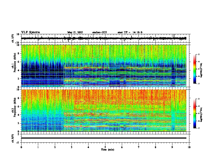Viewport: 213px width, 165px height.
Task: Click the "-3" label on ch.1 color bar
Action: [x=198, y=54]
